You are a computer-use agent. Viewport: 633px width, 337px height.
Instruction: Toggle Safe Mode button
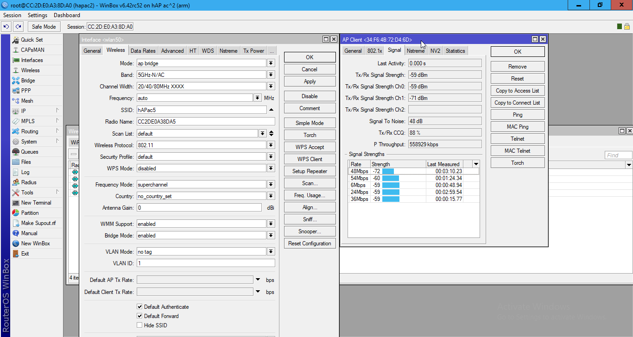[x=44, y=27]
